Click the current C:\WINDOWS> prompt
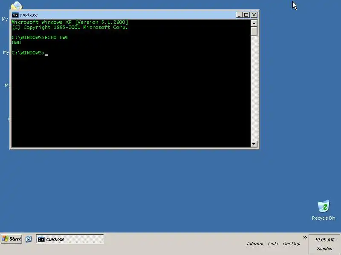 click(28, 53)
